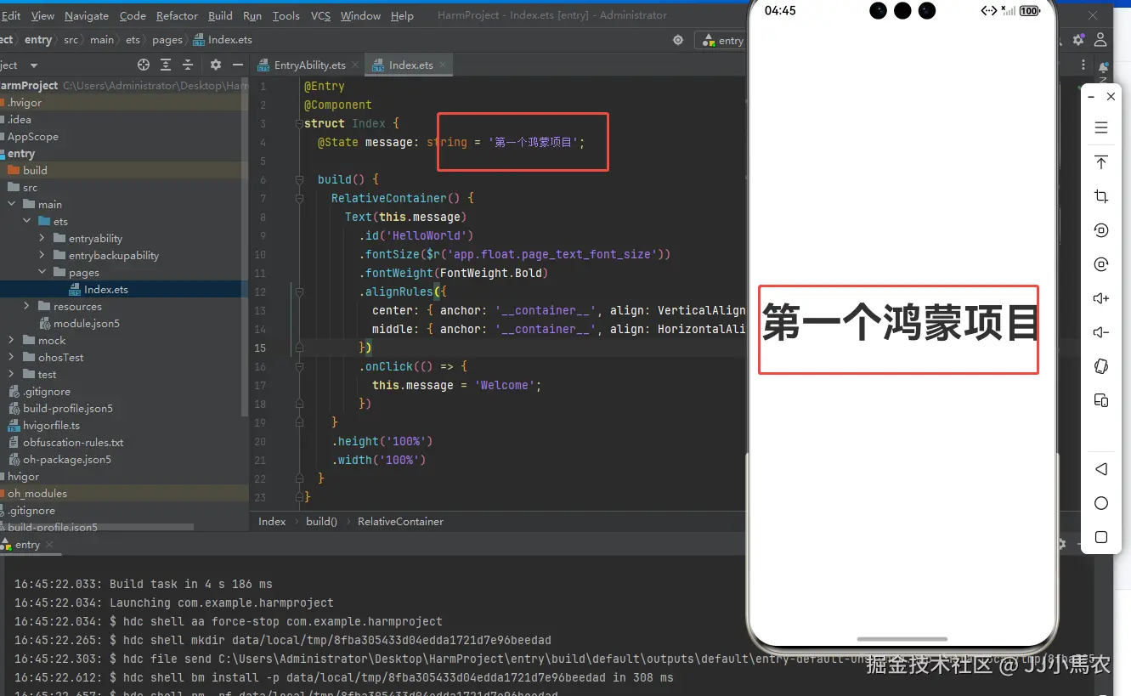Switch to the EntryAbility.ets tab
The width and height of the screenshot is (1131, 696).
309,65
